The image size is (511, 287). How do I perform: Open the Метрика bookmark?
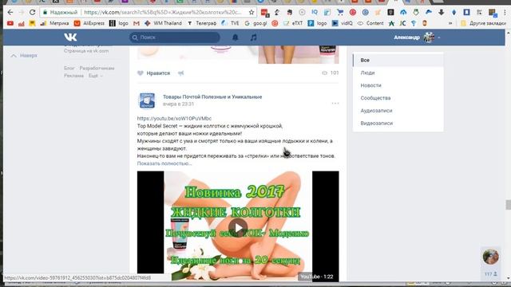(x=55, y=23)
